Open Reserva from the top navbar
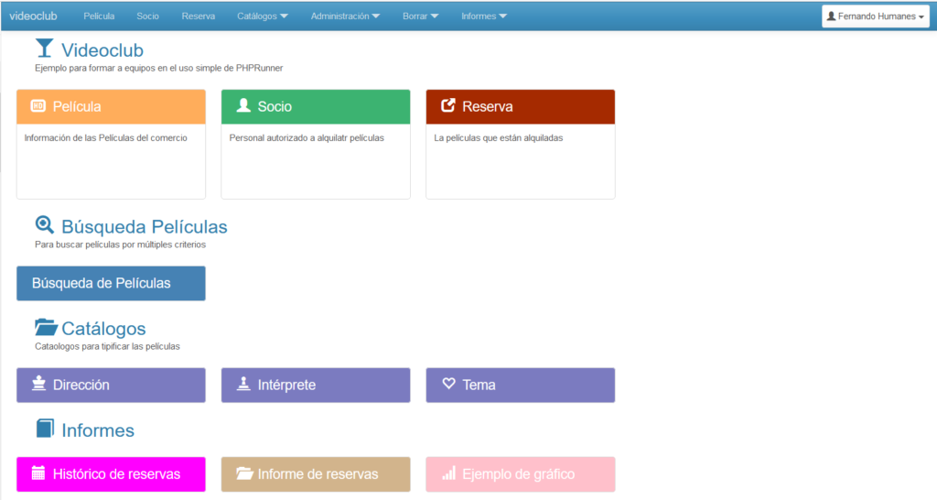The width and height of the screenshot is (937, 500). pos(198,16)
